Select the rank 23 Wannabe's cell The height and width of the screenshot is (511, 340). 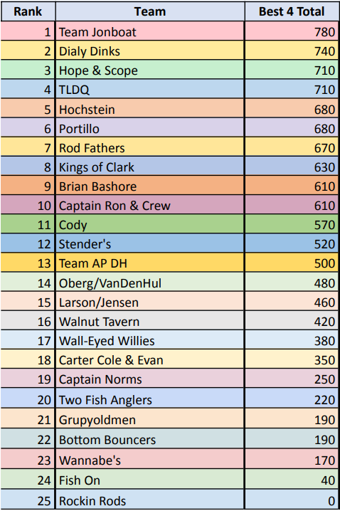click(x=150, y=460)
